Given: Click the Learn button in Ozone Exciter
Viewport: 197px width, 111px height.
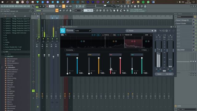Looking at the screenshot, I should [x=147, y=35].
